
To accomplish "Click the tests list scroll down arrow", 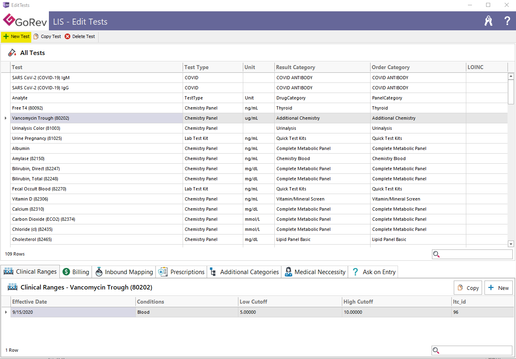I will pos(511,244).
